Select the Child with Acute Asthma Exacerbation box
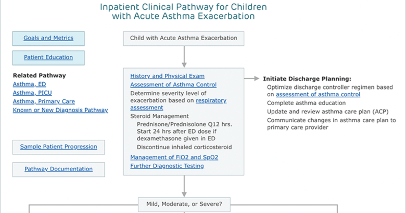Screen dimensions: 406x213 [184, 38]
